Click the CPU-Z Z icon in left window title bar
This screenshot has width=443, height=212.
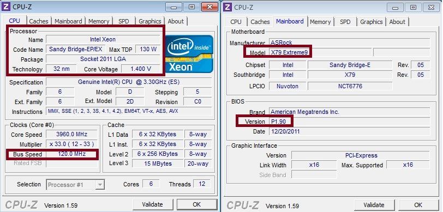pyautogui.click(x=6, y=7)
